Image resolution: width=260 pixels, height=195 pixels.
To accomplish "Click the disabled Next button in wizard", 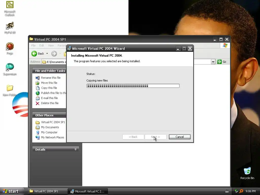I will [155, 137].
